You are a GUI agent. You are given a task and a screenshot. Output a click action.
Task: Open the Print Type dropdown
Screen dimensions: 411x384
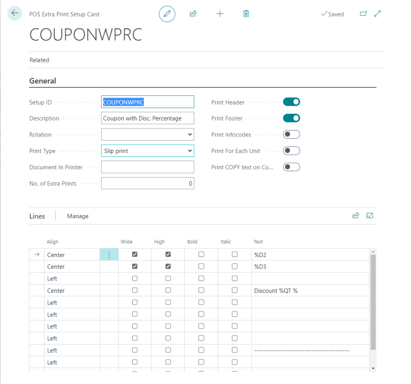(147, 151)
